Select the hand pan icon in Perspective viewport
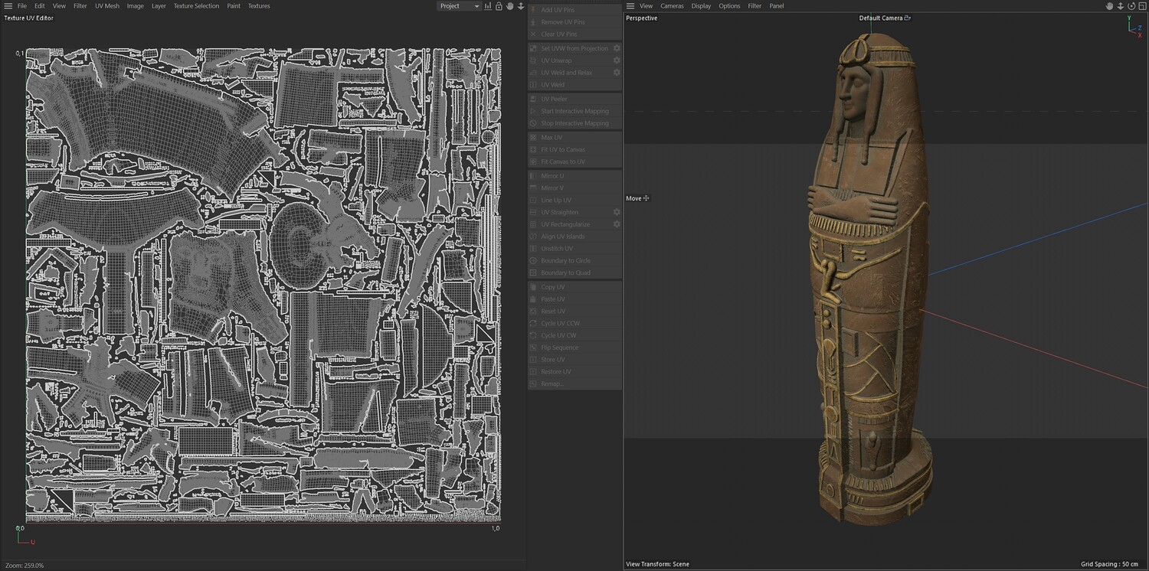This screenshot has height=571, width=1149. (x=1109, y=6)
